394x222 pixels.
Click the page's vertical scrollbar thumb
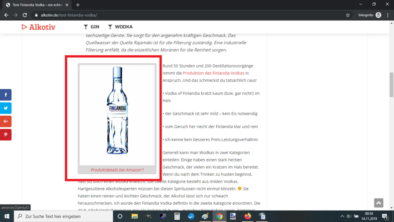point(391,84)
